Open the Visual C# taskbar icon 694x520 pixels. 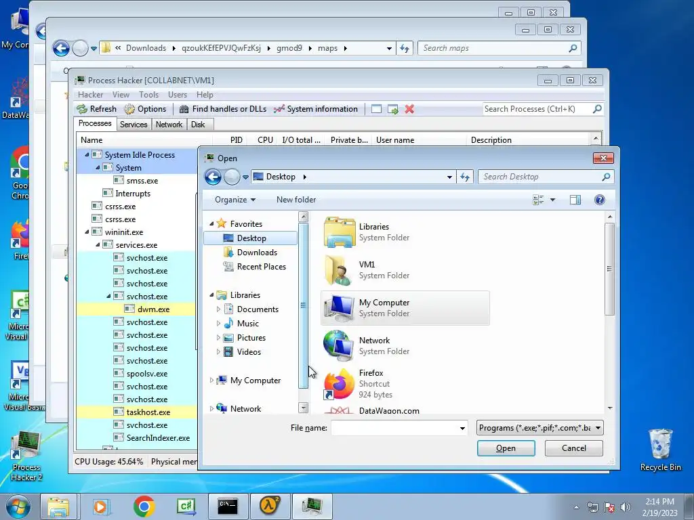coord(186,506)
